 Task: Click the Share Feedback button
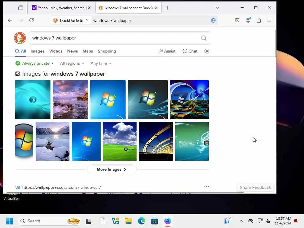click(255, 188)
